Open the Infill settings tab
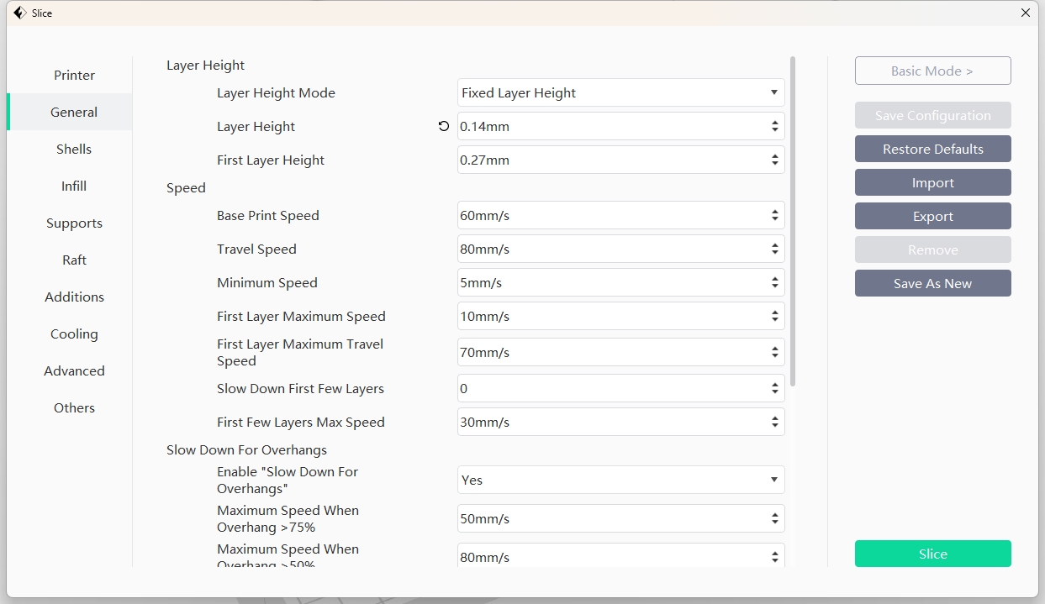The height and width of the screenshot is (604, 1045). tap(74, 186)
